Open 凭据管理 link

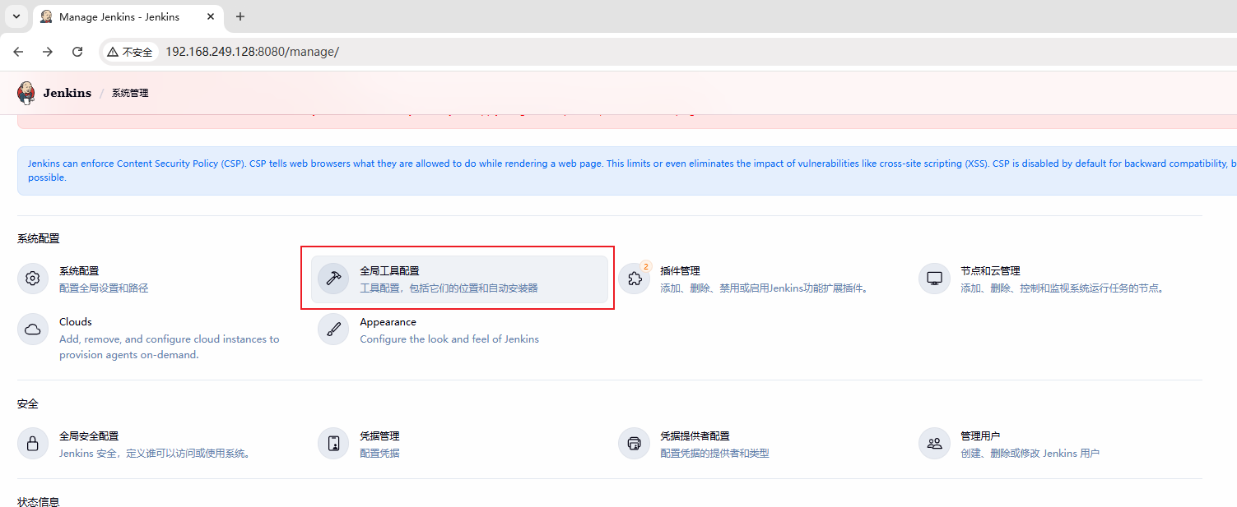pyautogui.click(x=379, y=436)
